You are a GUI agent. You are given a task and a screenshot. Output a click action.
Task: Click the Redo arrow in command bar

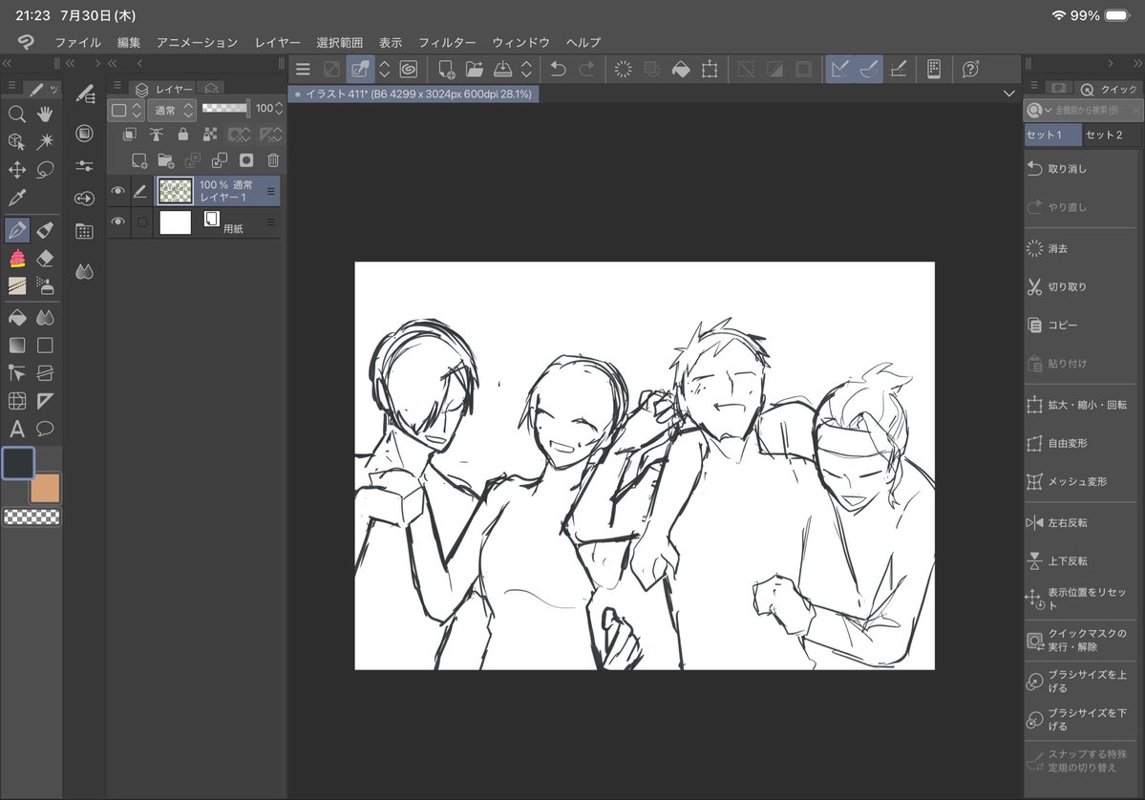[586, 70]
